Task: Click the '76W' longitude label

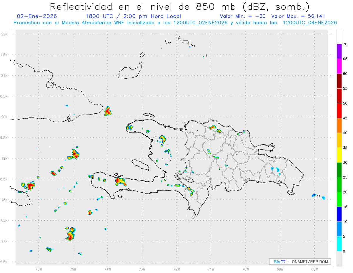Action: pyautogui.click(x=39, y=269)
